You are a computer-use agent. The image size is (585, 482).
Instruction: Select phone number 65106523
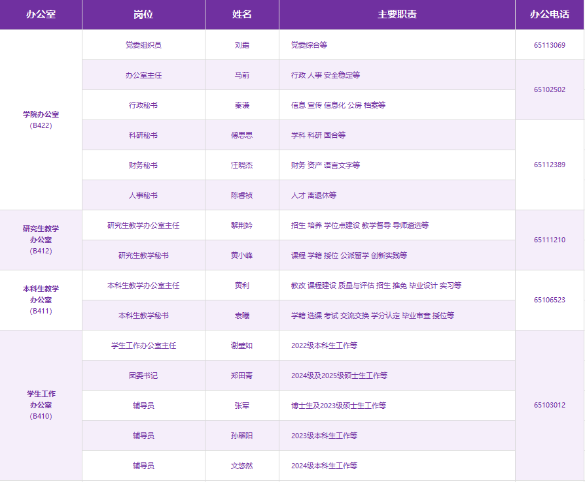point(549,300)
